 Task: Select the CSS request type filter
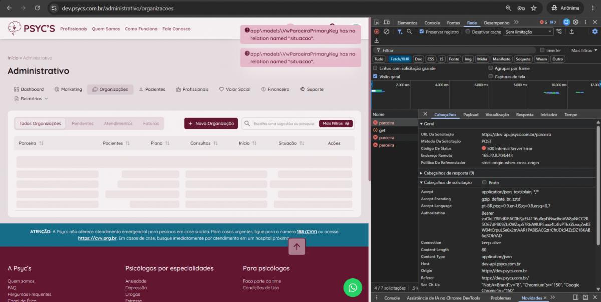[431, 59]
